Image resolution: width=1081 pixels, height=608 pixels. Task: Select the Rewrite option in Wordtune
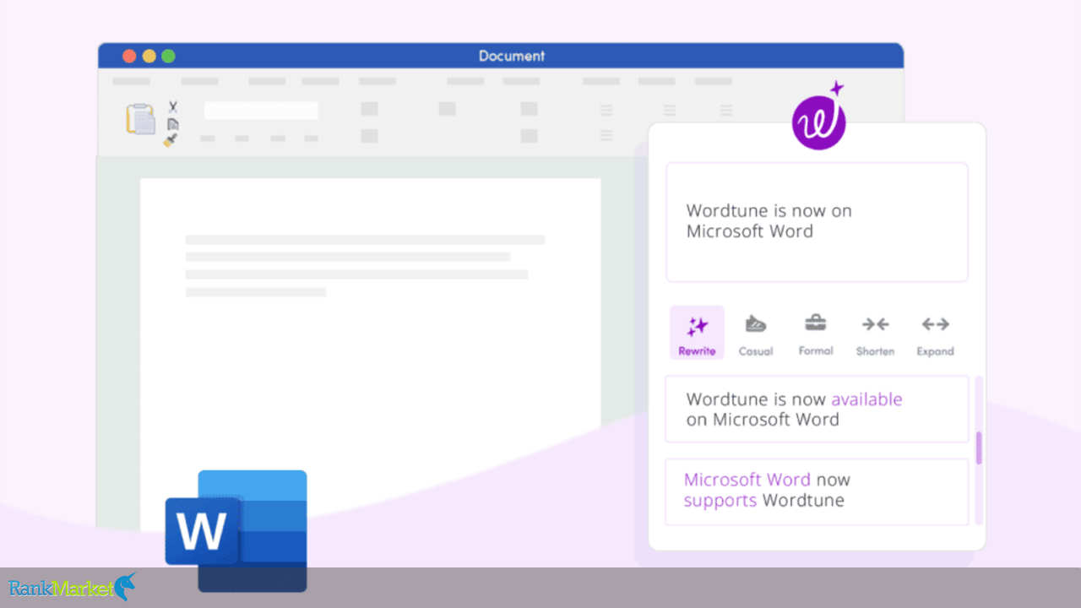pyautogui.click(x=697, y=333)
